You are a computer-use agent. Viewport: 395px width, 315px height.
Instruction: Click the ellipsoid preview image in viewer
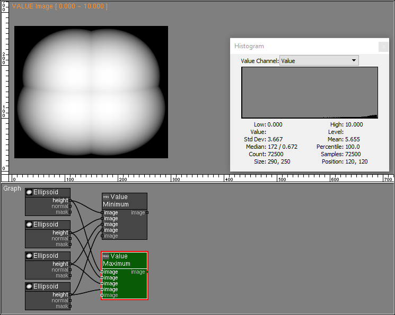click(91, 92)
